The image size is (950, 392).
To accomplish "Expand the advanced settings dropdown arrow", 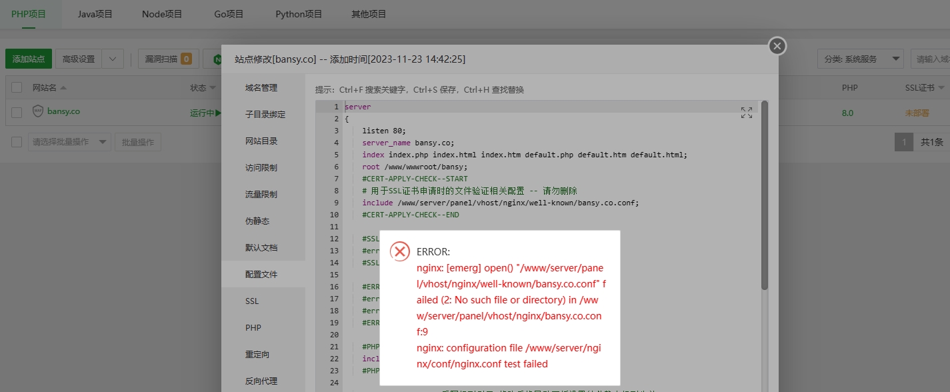I will [113, 59].
